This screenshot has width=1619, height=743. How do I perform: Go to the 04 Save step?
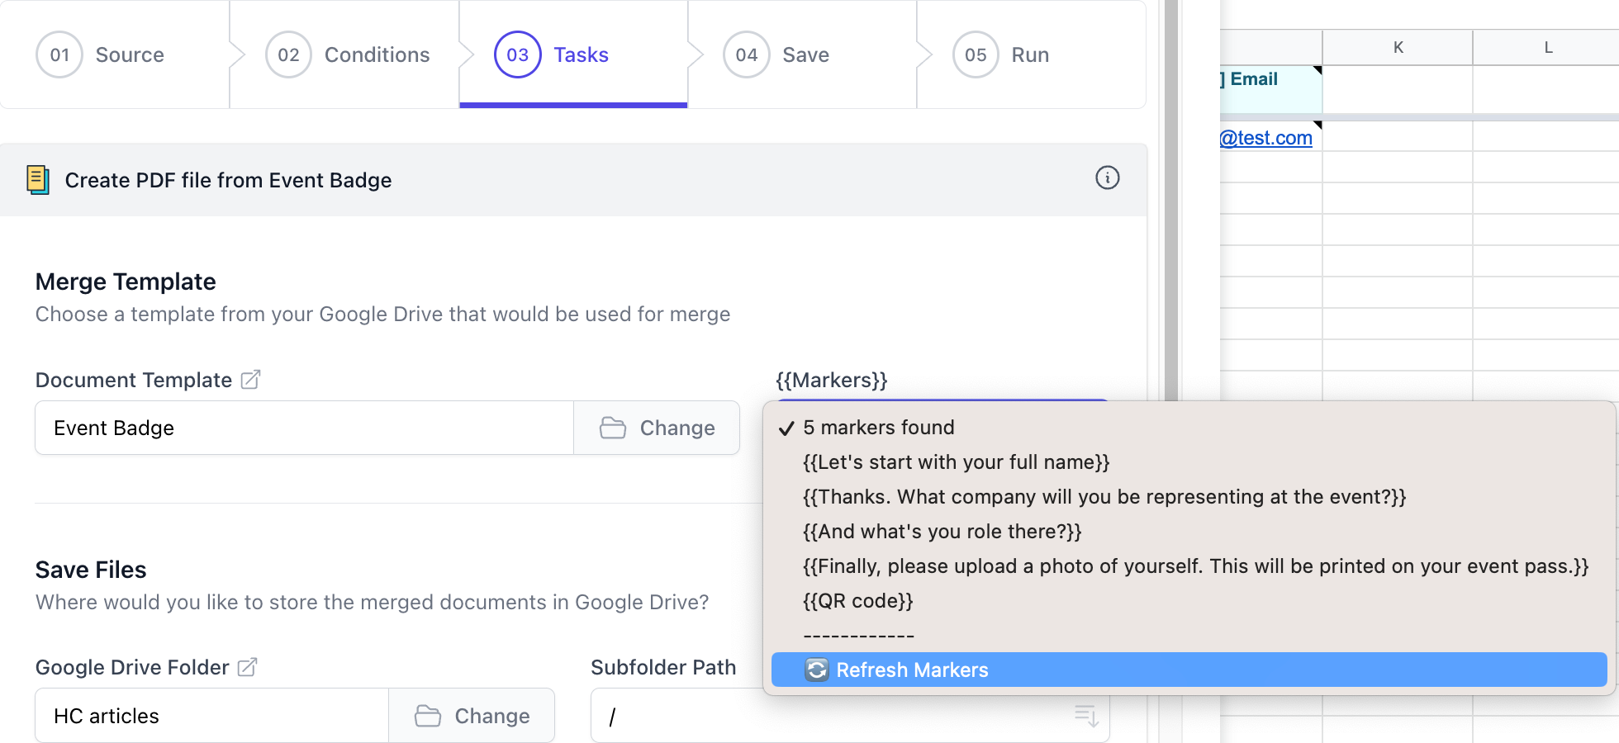pos(802,54)
